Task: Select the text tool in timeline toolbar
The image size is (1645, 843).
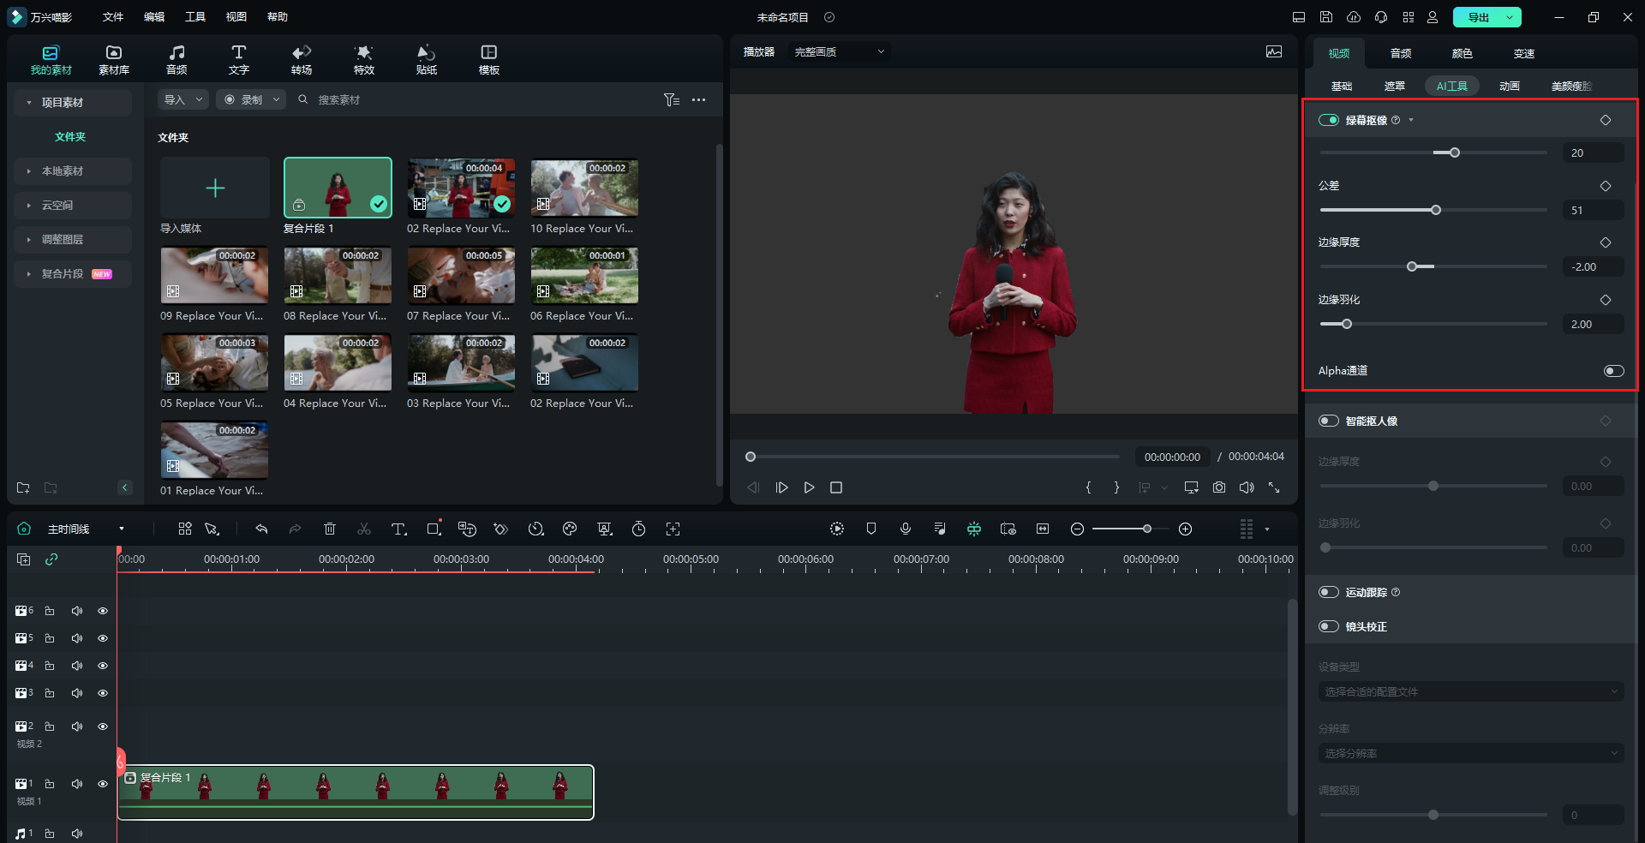Action: coord(398,529)
